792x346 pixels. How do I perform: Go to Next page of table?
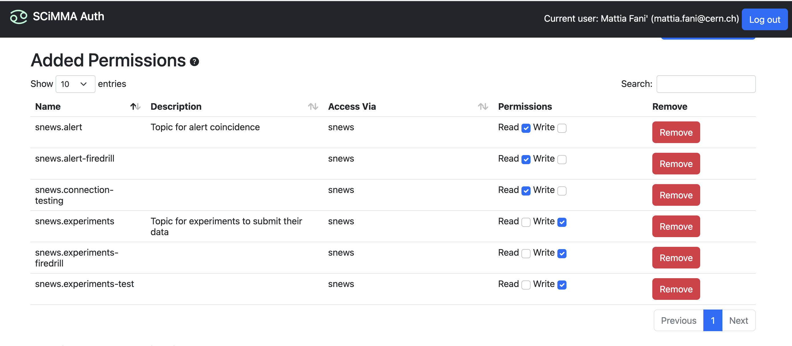[738, 321]
